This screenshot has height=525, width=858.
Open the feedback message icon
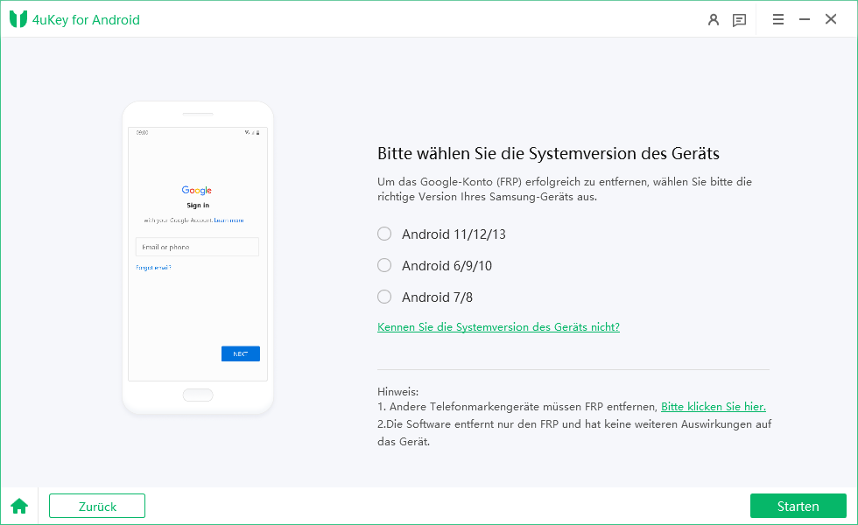pyautogui.click(x=739, y=20)
